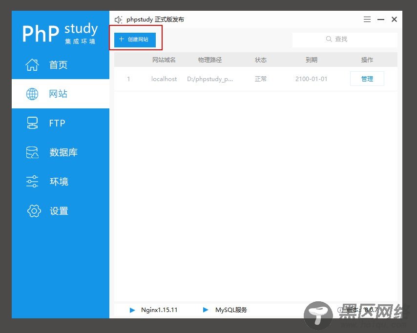Viewport: 417px width, 333px height.
Task: Click the plus icon in 创建网站 button
Action: (x=122, y=39)
